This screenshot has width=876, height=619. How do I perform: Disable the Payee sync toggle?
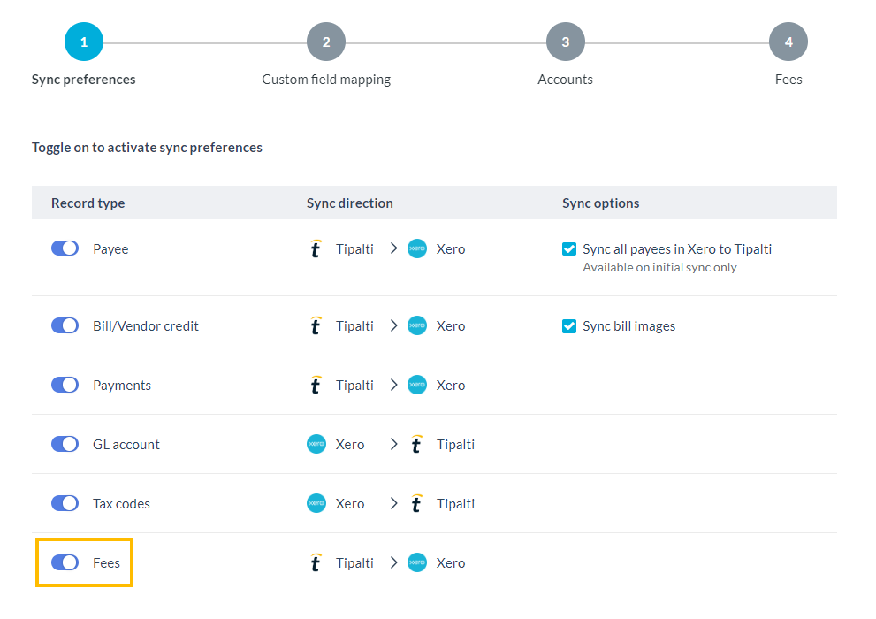pos(65,248)
